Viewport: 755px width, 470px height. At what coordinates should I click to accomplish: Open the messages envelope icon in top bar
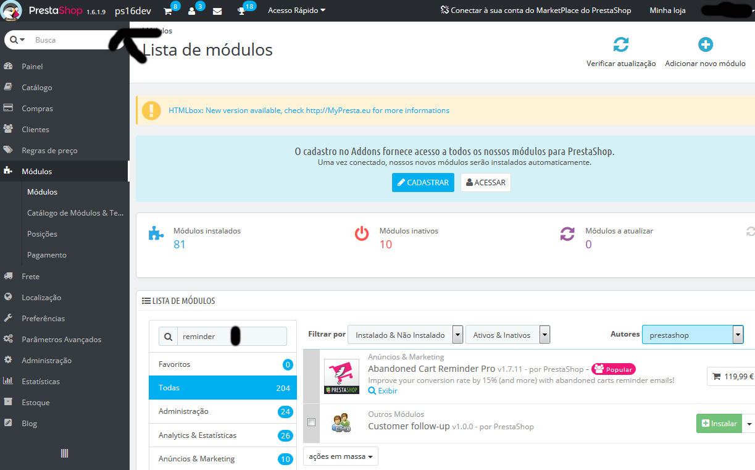217,11
